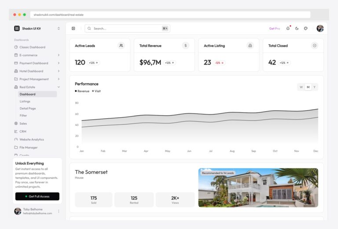Screen dimensions: 338x229
Task: Toggle the Visit legend item
Action: click(x=96, y=91)
